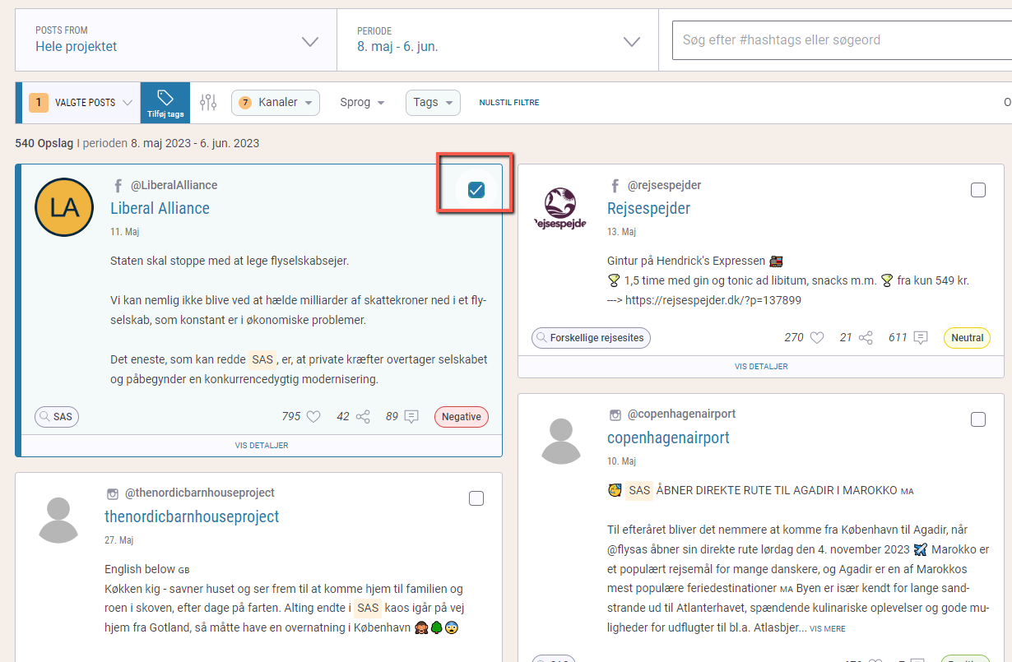Click the SAS search tag on Liberal Alliance post

(x=57, y=417)
